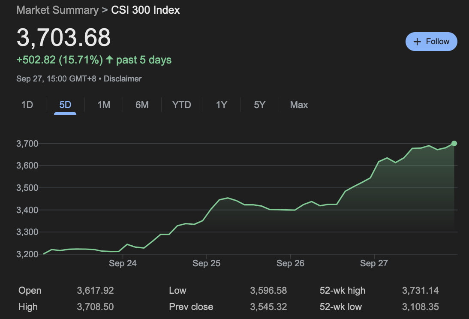The height and width of the screenshot is (319, 469).
Task: Click the Open value 3,617.92
Action: pyautogui.click(x=95, y=290)
